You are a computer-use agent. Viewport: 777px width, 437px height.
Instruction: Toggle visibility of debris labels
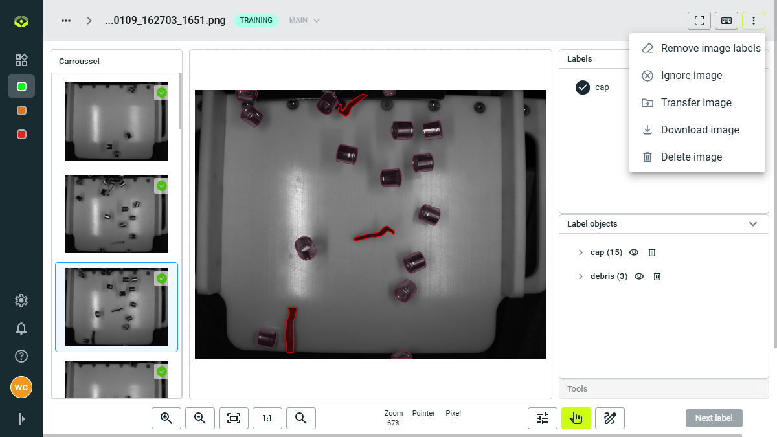[638, 276]
